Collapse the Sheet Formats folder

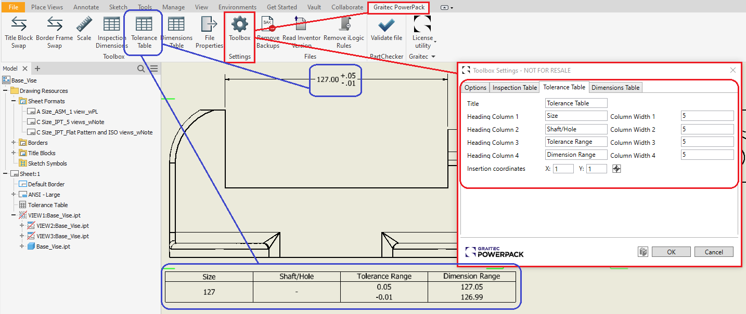pyautogui.click(x=14, y=101)
